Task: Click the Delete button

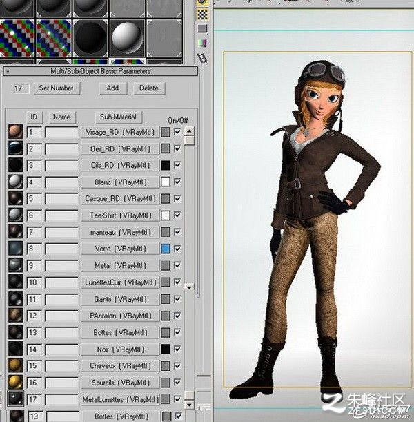Action: click(149, 88)
